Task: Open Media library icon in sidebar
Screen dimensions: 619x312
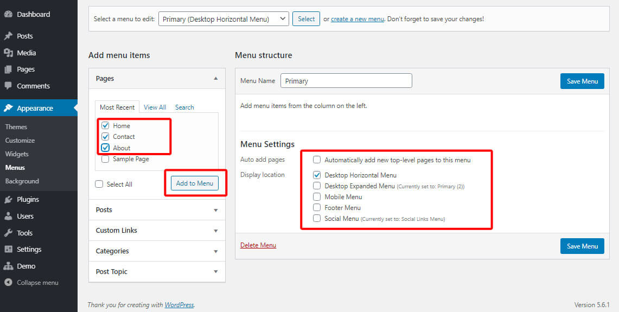Action: 8,53
